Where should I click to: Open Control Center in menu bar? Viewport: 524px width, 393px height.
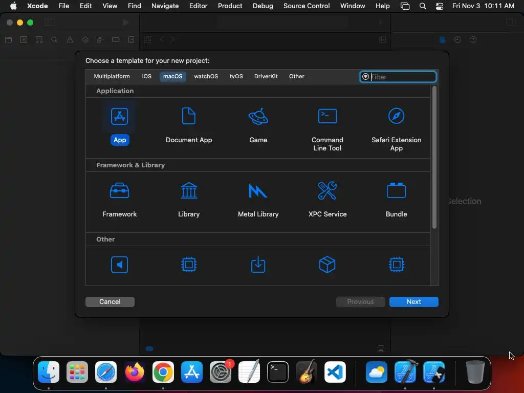click(x=439, y=6)
